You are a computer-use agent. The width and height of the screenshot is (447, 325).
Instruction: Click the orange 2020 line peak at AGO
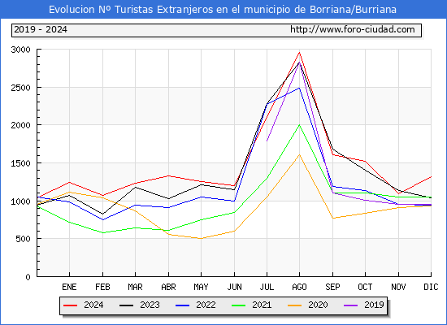click(x=299, y=155)
